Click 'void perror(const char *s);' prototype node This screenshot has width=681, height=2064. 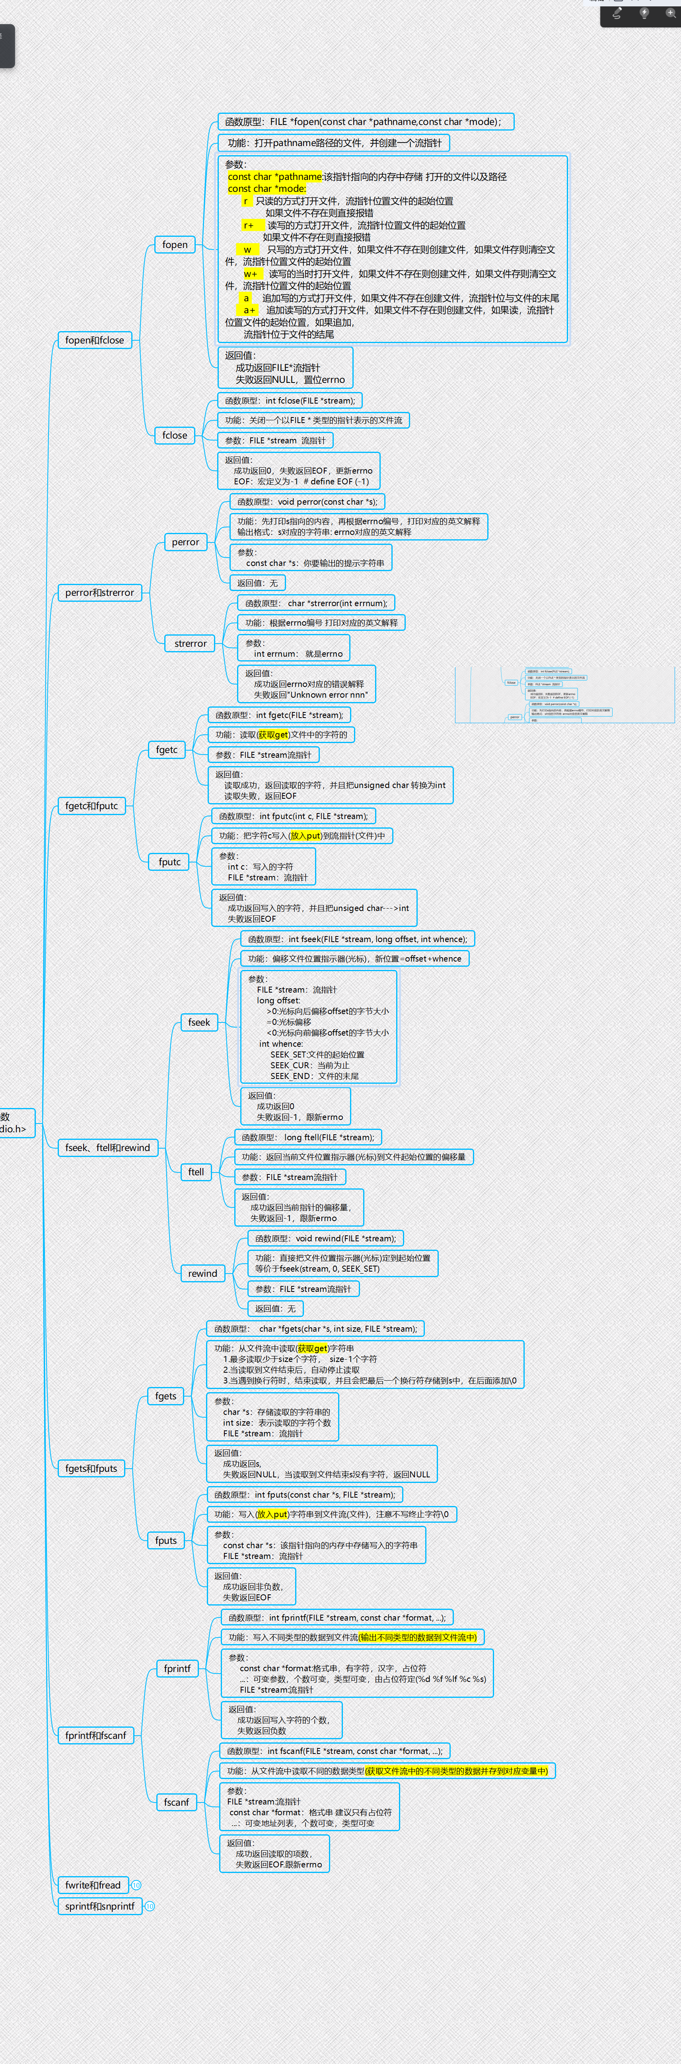coord(307,501)
